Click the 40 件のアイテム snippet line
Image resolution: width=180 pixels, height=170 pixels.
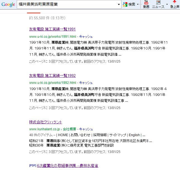tap(87, 135)
